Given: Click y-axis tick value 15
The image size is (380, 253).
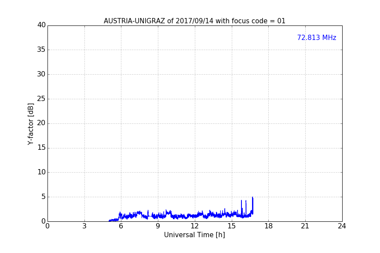Looking at the screenshot, I should 41,148.
